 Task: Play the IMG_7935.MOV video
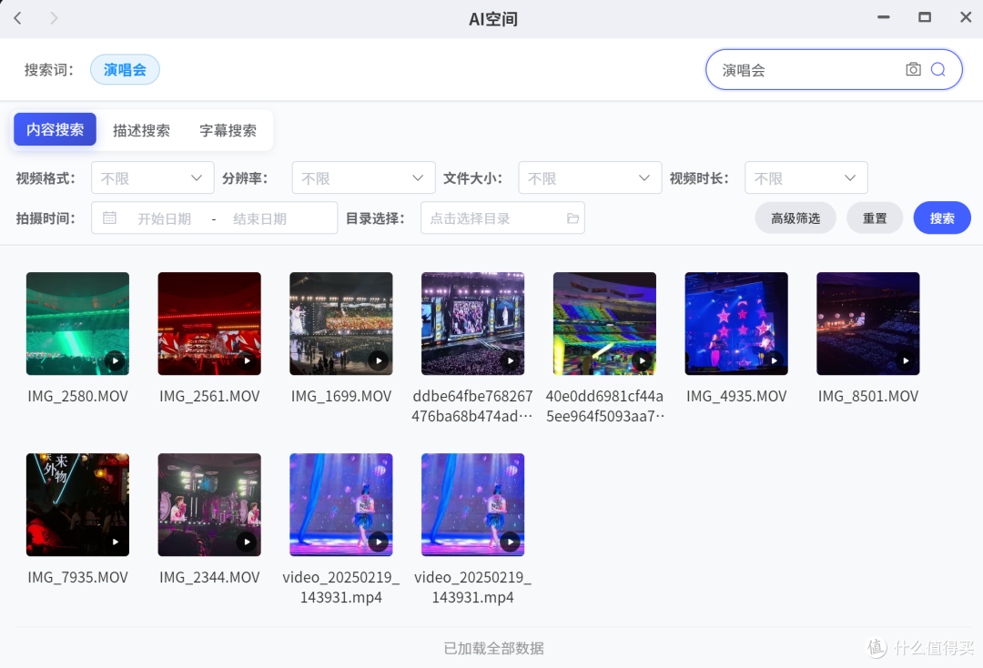116,541
